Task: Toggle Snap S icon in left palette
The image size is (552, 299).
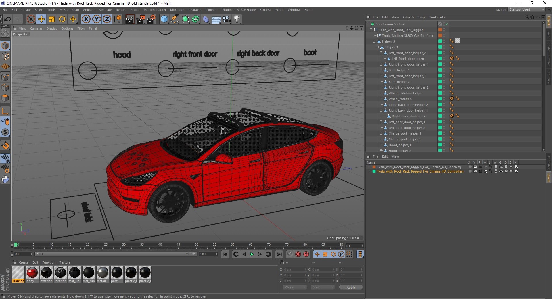Action: [x=5, y=132]
